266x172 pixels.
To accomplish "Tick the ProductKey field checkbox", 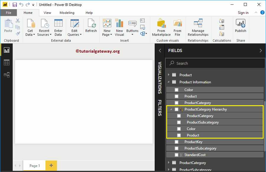I will pyautogui.click(x=177, y=142).
